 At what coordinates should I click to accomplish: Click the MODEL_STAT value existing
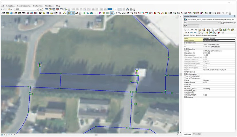pos(206,89)
